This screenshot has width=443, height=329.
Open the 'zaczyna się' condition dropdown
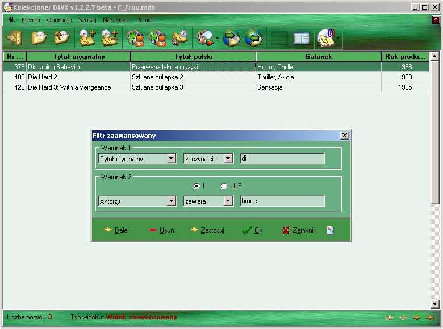coord(228,159)
